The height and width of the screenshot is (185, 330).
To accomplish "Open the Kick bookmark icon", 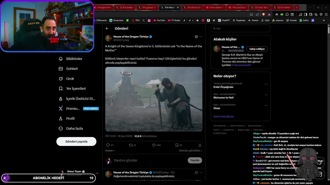I will tap(127, 20).
